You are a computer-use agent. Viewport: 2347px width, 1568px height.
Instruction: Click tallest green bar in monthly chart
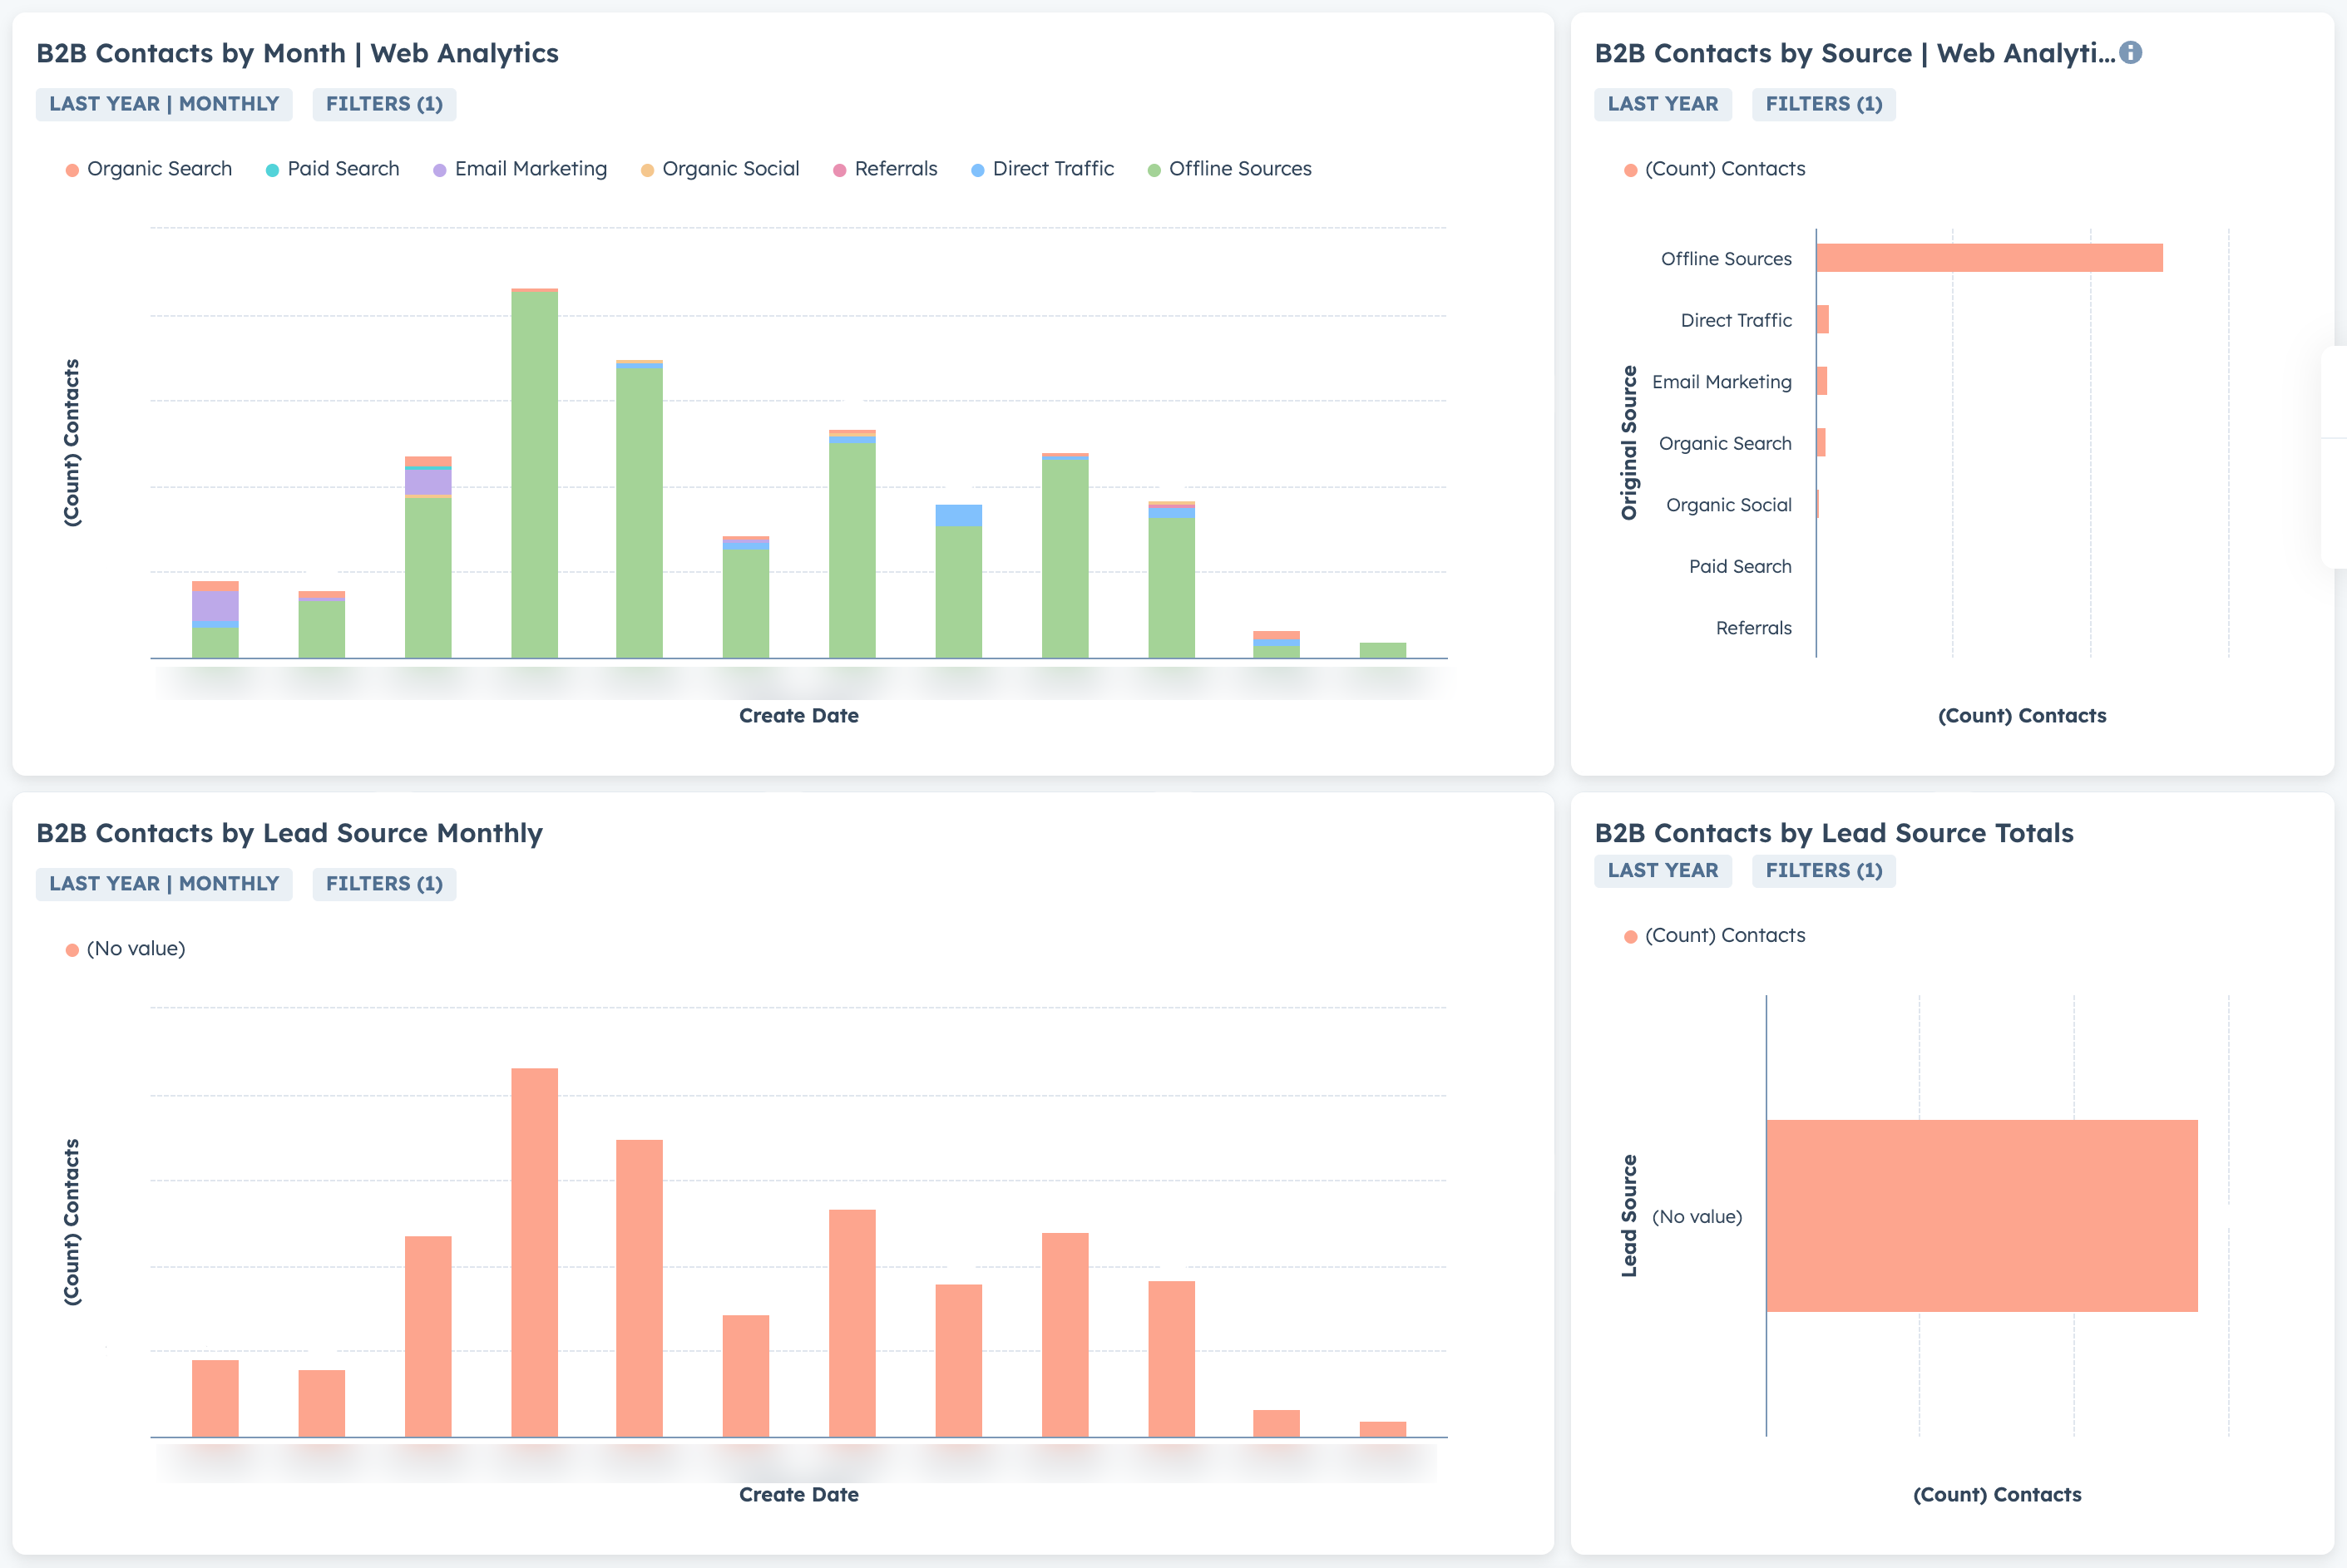pos(534,475)
